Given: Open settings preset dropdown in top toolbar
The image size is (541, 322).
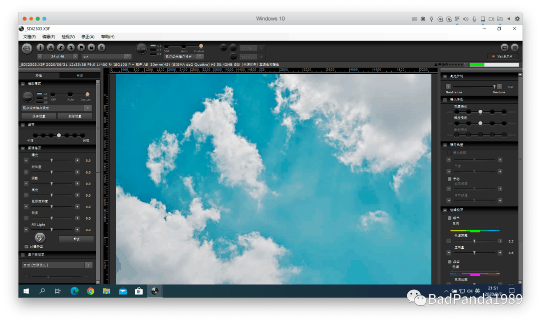Looking at the screenshot, I should (x=184, y=57).
